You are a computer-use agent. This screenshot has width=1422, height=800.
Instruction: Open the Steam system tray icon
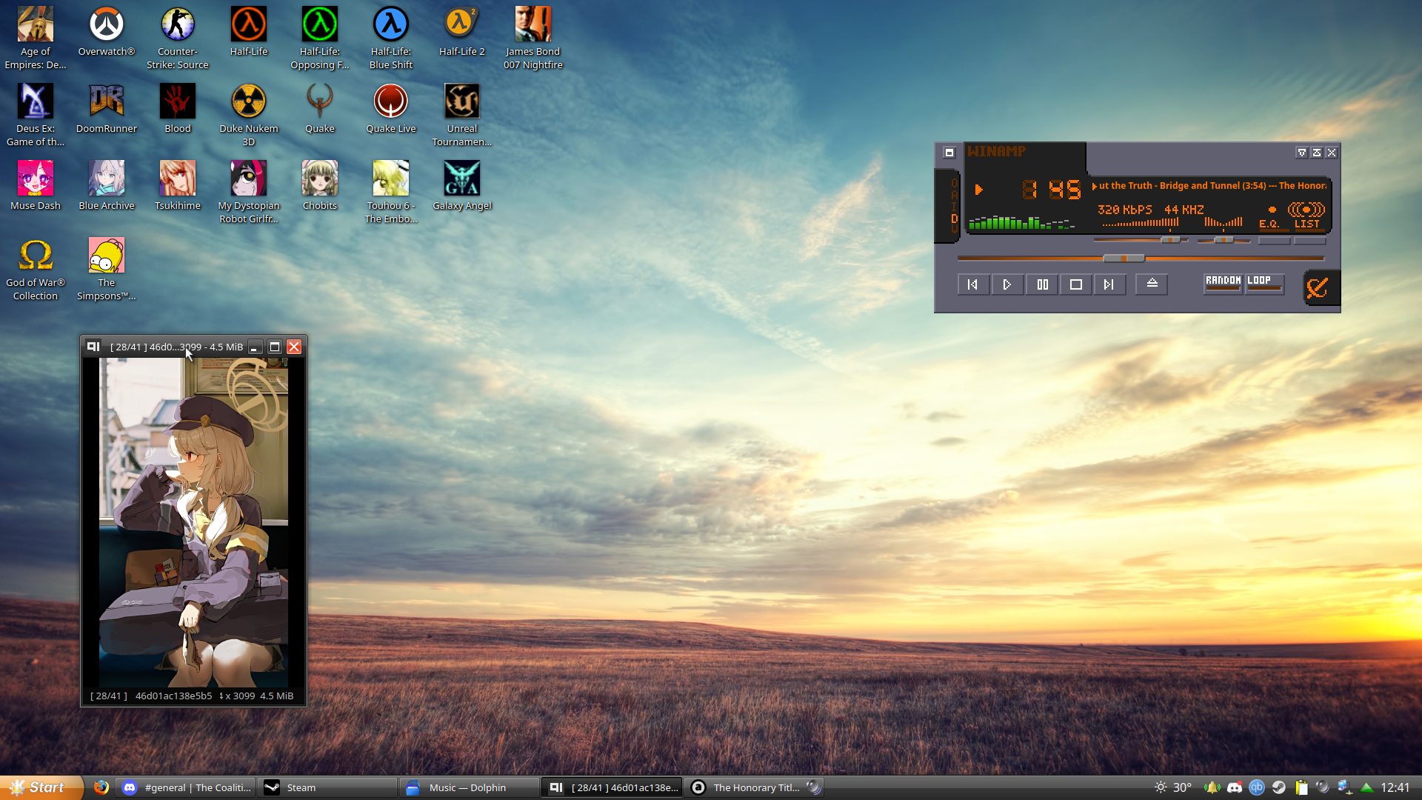click(1278, 787)
